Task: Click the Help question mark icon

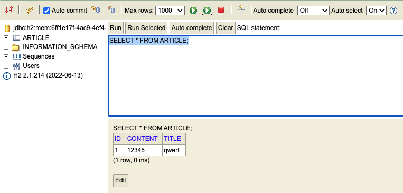Action: 393,11
